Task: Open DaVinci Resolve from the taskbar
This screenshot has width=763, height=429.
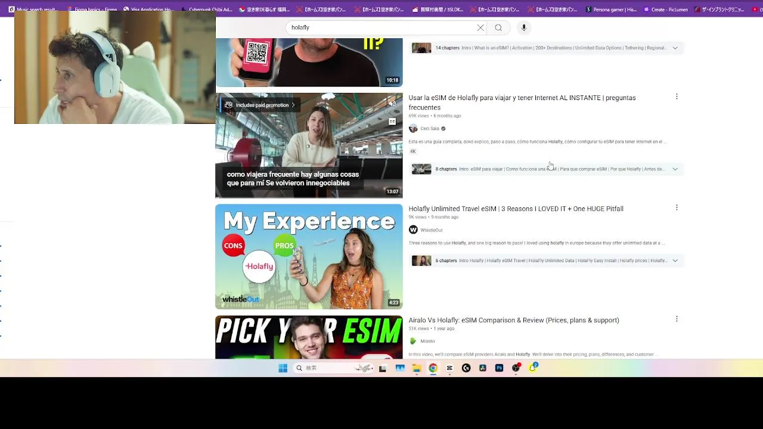Action: pos(483,368)
